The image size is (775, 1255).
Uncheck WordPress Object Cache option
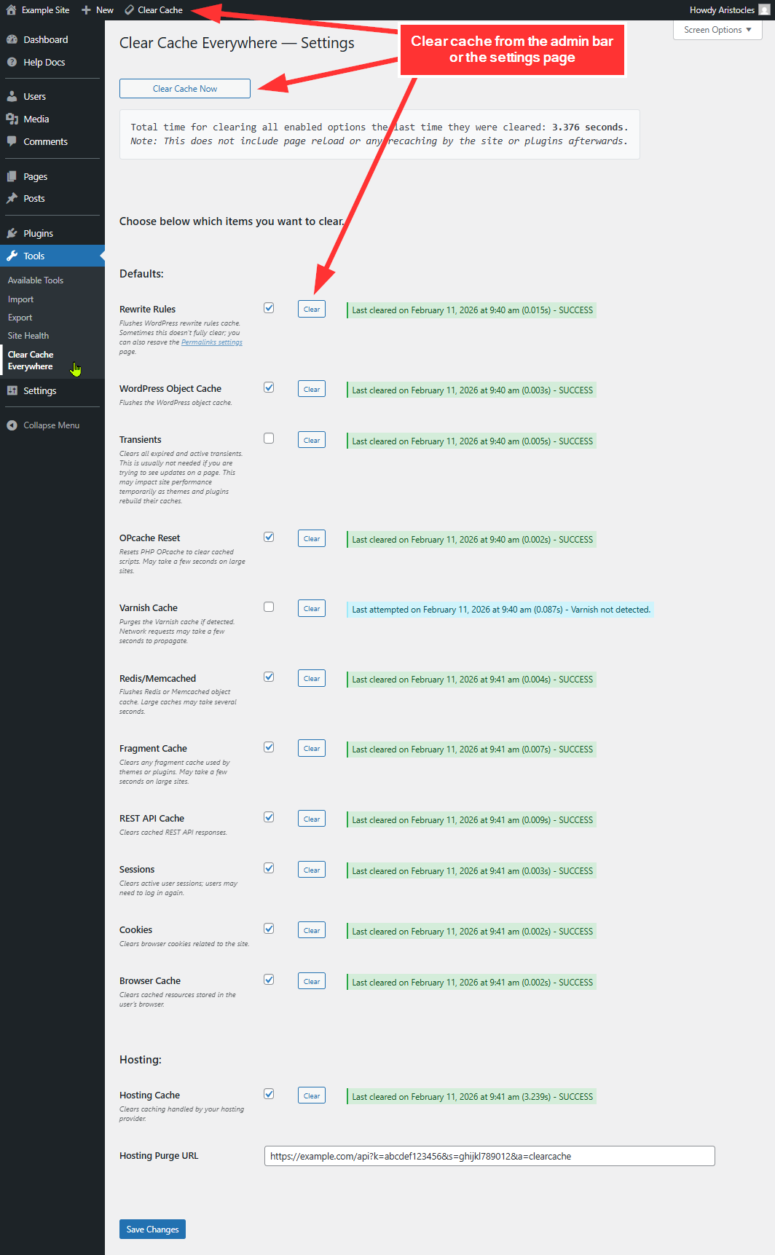tap(269, 387)
